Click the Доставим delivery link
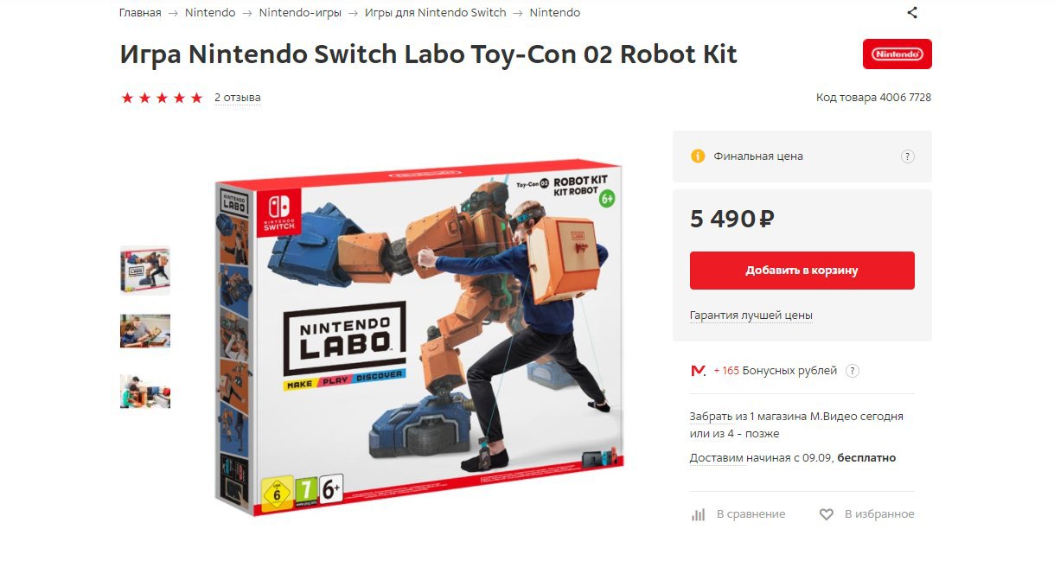The width and height of the screenshot is (1054, 580). (717, 458)
